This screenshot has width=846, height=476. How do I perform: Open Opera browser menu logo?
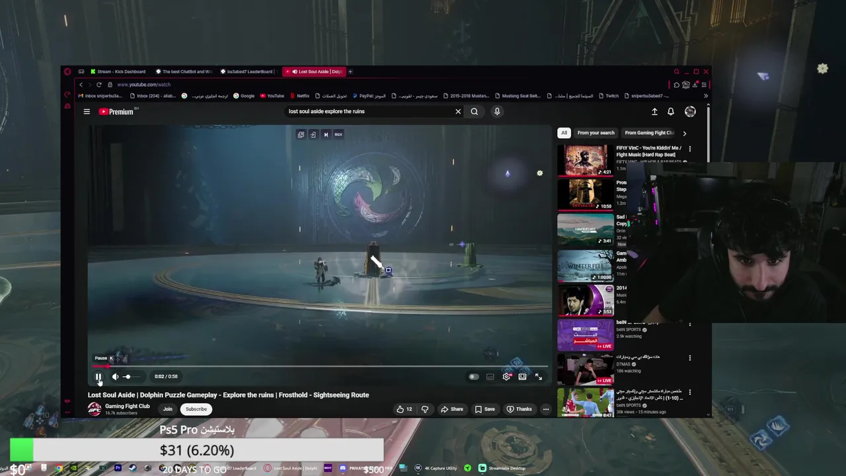67,71
